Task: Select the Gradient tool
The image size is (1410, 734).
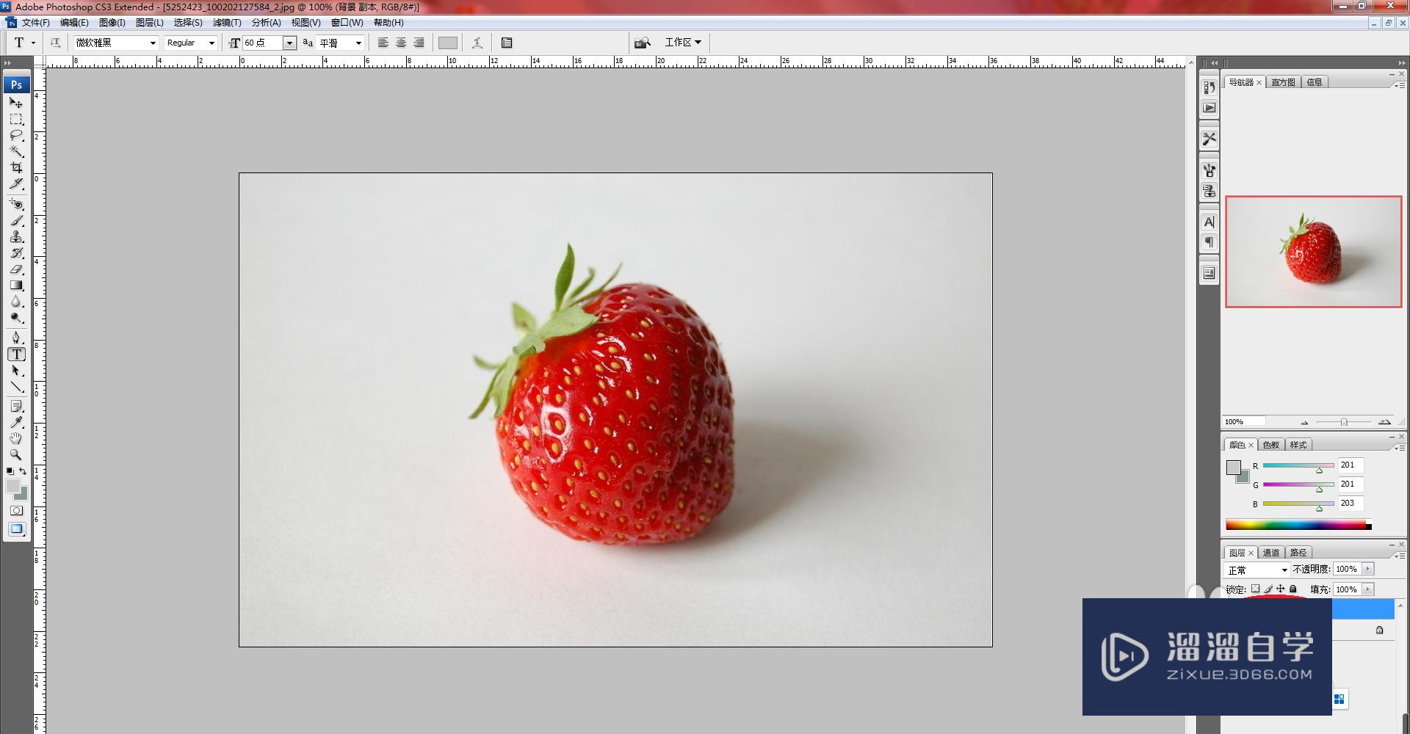Action: pos(16,285)
